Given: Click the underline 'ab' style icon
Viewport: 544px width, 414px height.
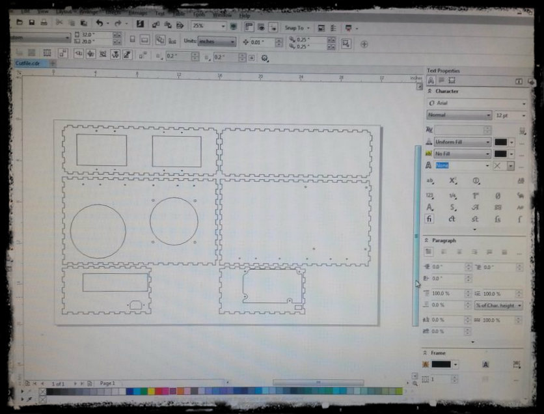Looking at the screenshot, I should pos(430,181).
